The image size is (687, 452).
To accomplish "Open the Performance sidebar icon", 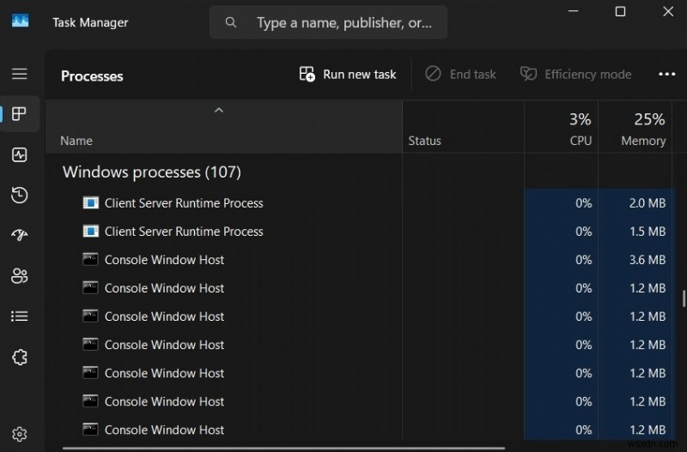I will pyautogui.click(x=19, y=154).
